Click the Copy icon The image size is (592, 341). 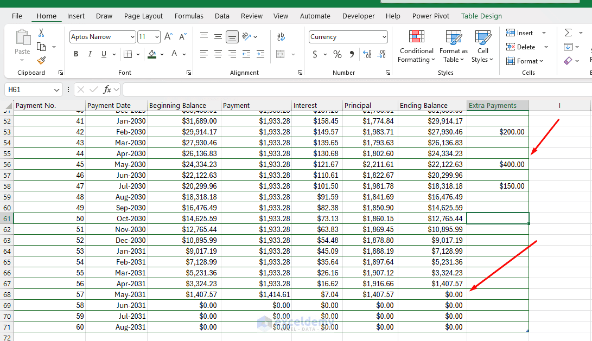point(41,47)
